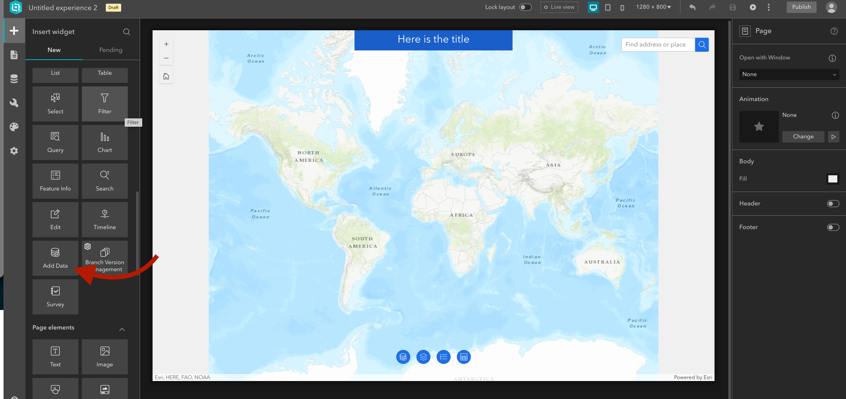Image resolution: width=846 pixels, height=399 pixels.
Task: Click the Layers icon on the map
Action: 423,357
